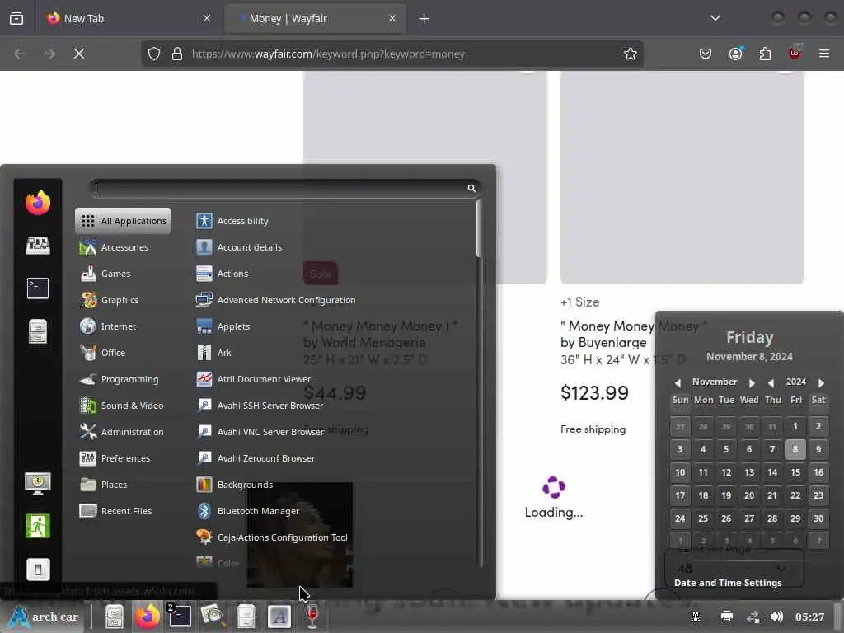
Task: Launch Atril Document Viewer
Action: click(334, 379)
